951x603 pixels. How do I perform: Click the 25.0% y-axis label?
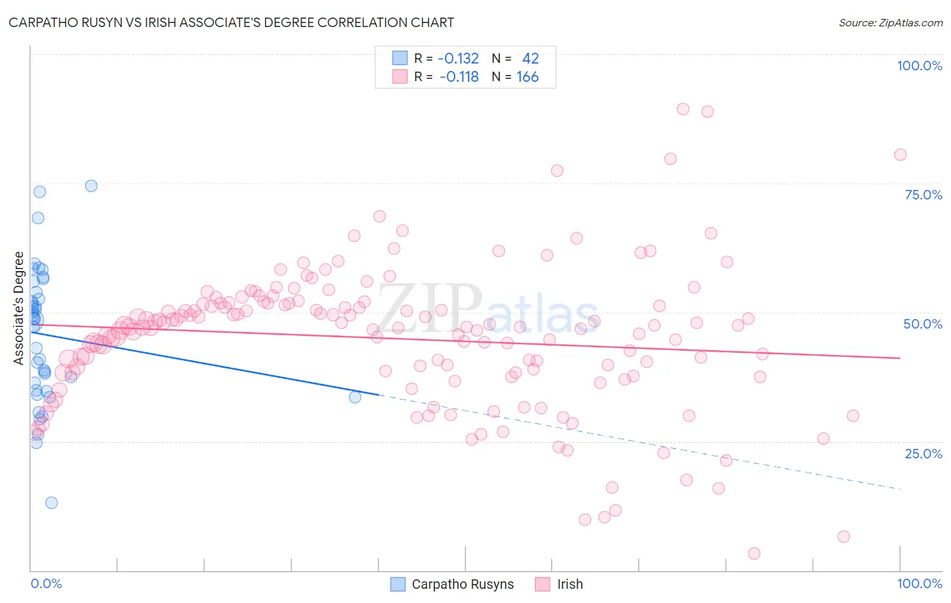tap(923, 453)
